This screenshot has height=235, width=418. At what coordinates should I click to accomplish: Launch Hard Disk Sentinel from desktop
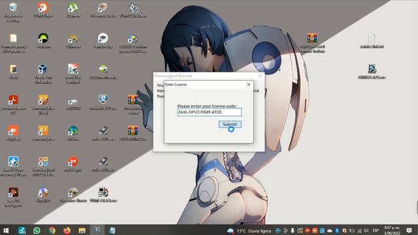point(73,74)
